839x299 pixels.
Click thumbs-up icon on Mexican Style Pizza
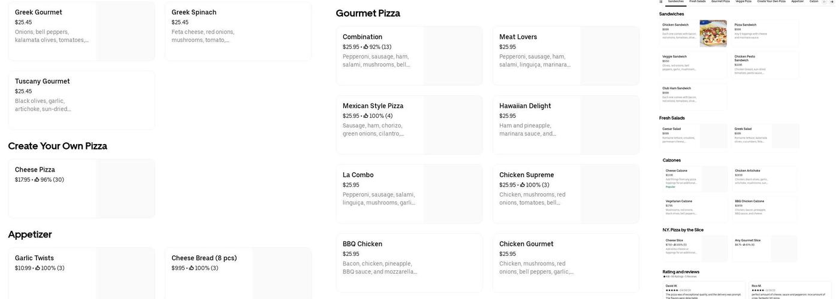pyautogui.click(x=366, y=116)
